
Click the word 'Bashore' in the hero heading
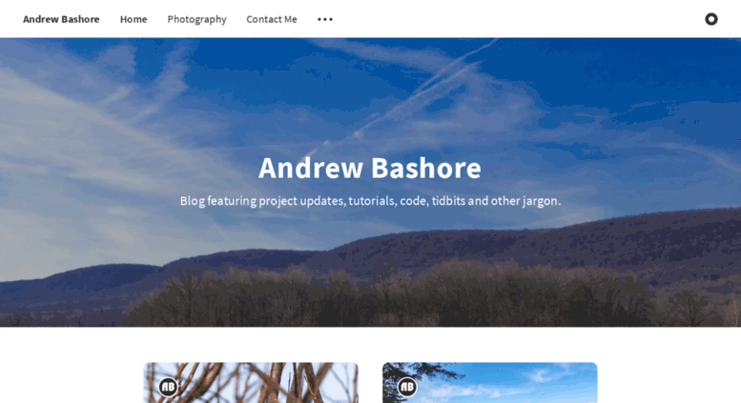click(x=425, y=168)
